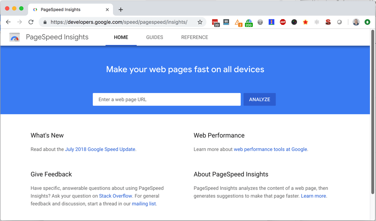Click the snowflake extension icon
Screen dimensions: 376x221
(x=317, y=22)
